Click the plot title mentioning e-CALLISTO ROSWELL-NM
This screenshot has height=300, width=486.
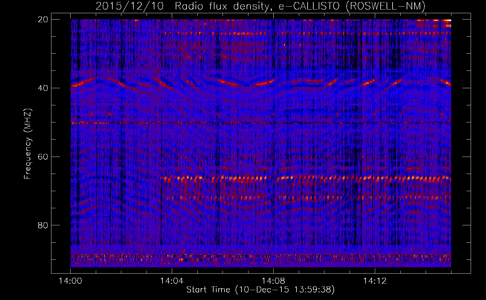click(x=260, y=6)
